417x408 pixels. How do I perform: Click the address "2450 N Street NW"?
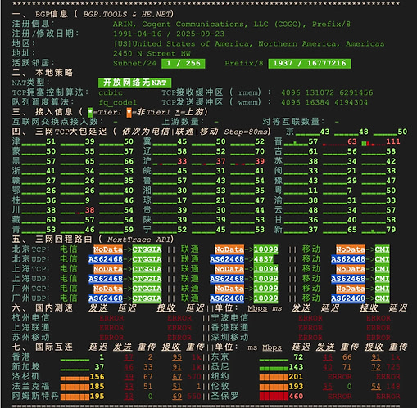click(x=152, y=53)
